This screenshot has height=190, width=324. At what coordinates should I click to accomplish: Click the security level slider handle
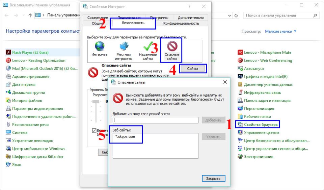96,102
